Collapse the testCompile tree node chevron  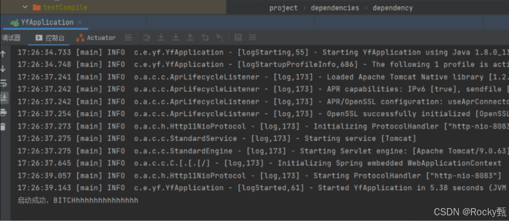25,7
